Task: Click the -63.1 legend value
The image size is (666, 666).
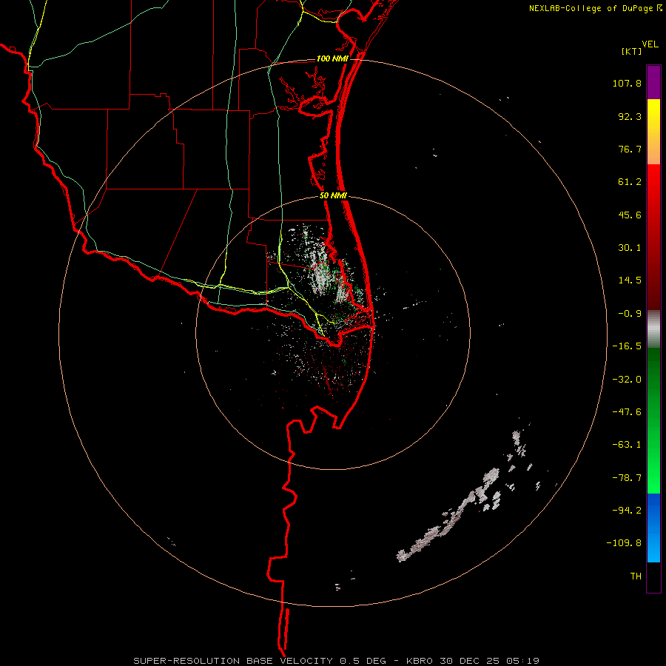Action: 627,445
